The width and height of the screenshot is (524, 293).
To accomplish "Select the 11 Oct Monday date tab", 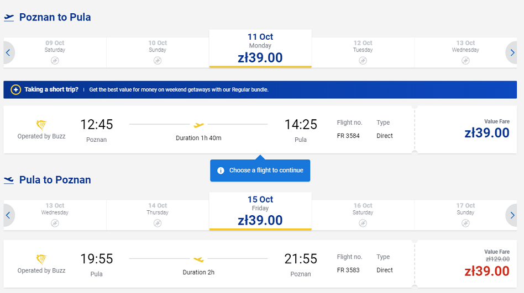I will click(260, 49).
